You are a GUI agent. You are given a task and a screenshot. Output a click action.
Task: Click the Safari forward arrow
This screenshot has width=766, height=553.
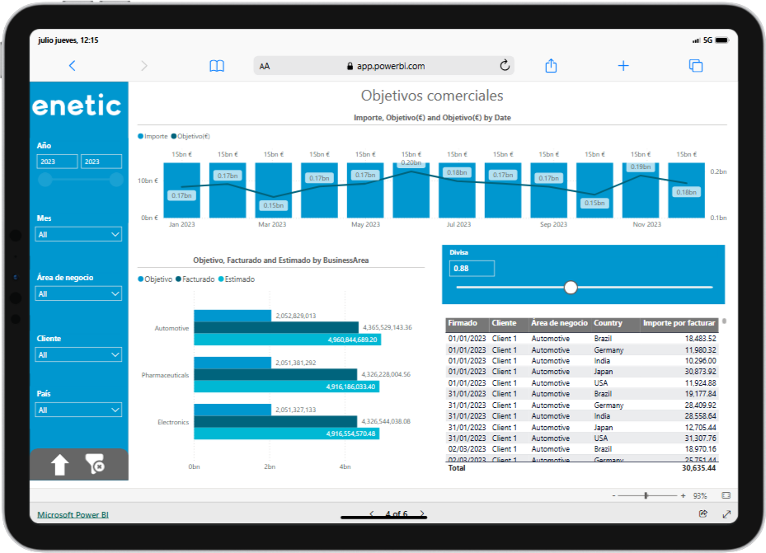[x=144, y=66]
